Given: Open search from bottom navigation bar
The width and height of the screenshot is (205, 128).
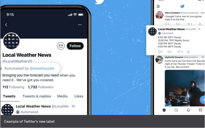Looking at the screenshot, I should coord(176,110).
